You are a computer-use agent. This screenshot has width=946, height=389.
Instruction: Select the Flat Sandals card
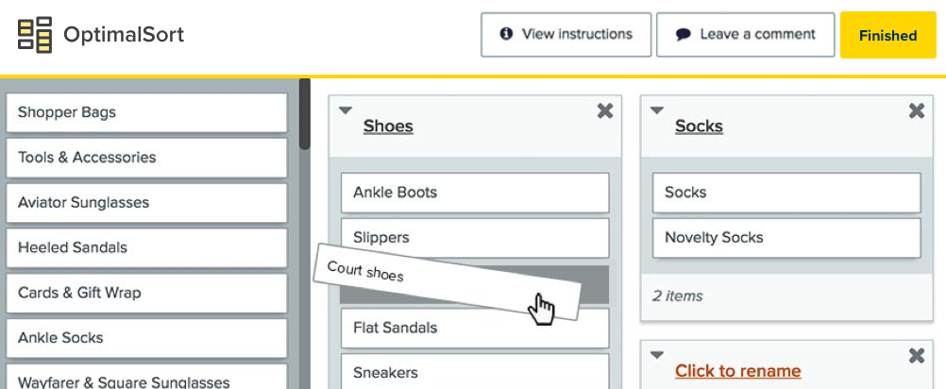[x=474, y=329]
